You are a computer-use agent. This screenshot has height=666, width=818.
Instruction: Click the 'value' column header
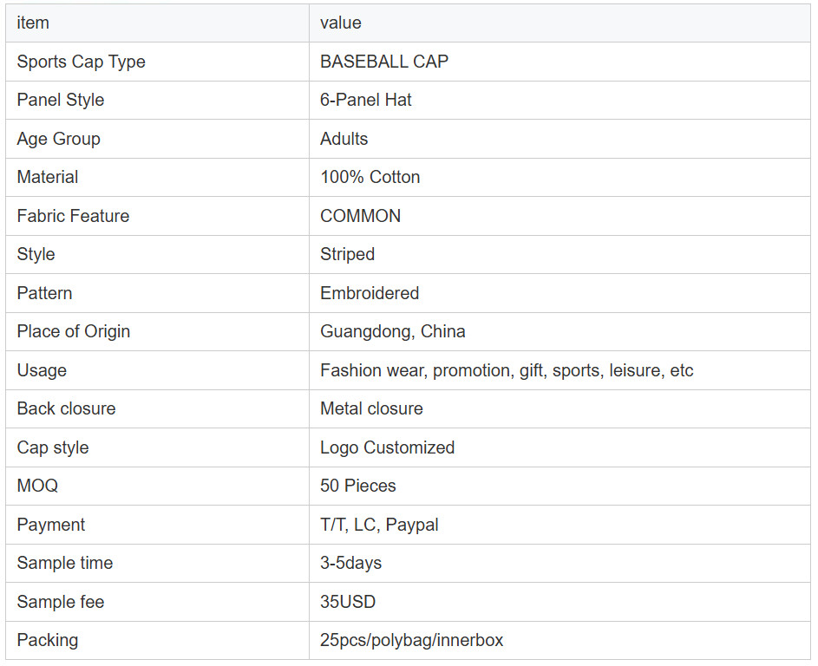(x=340, y=23)
